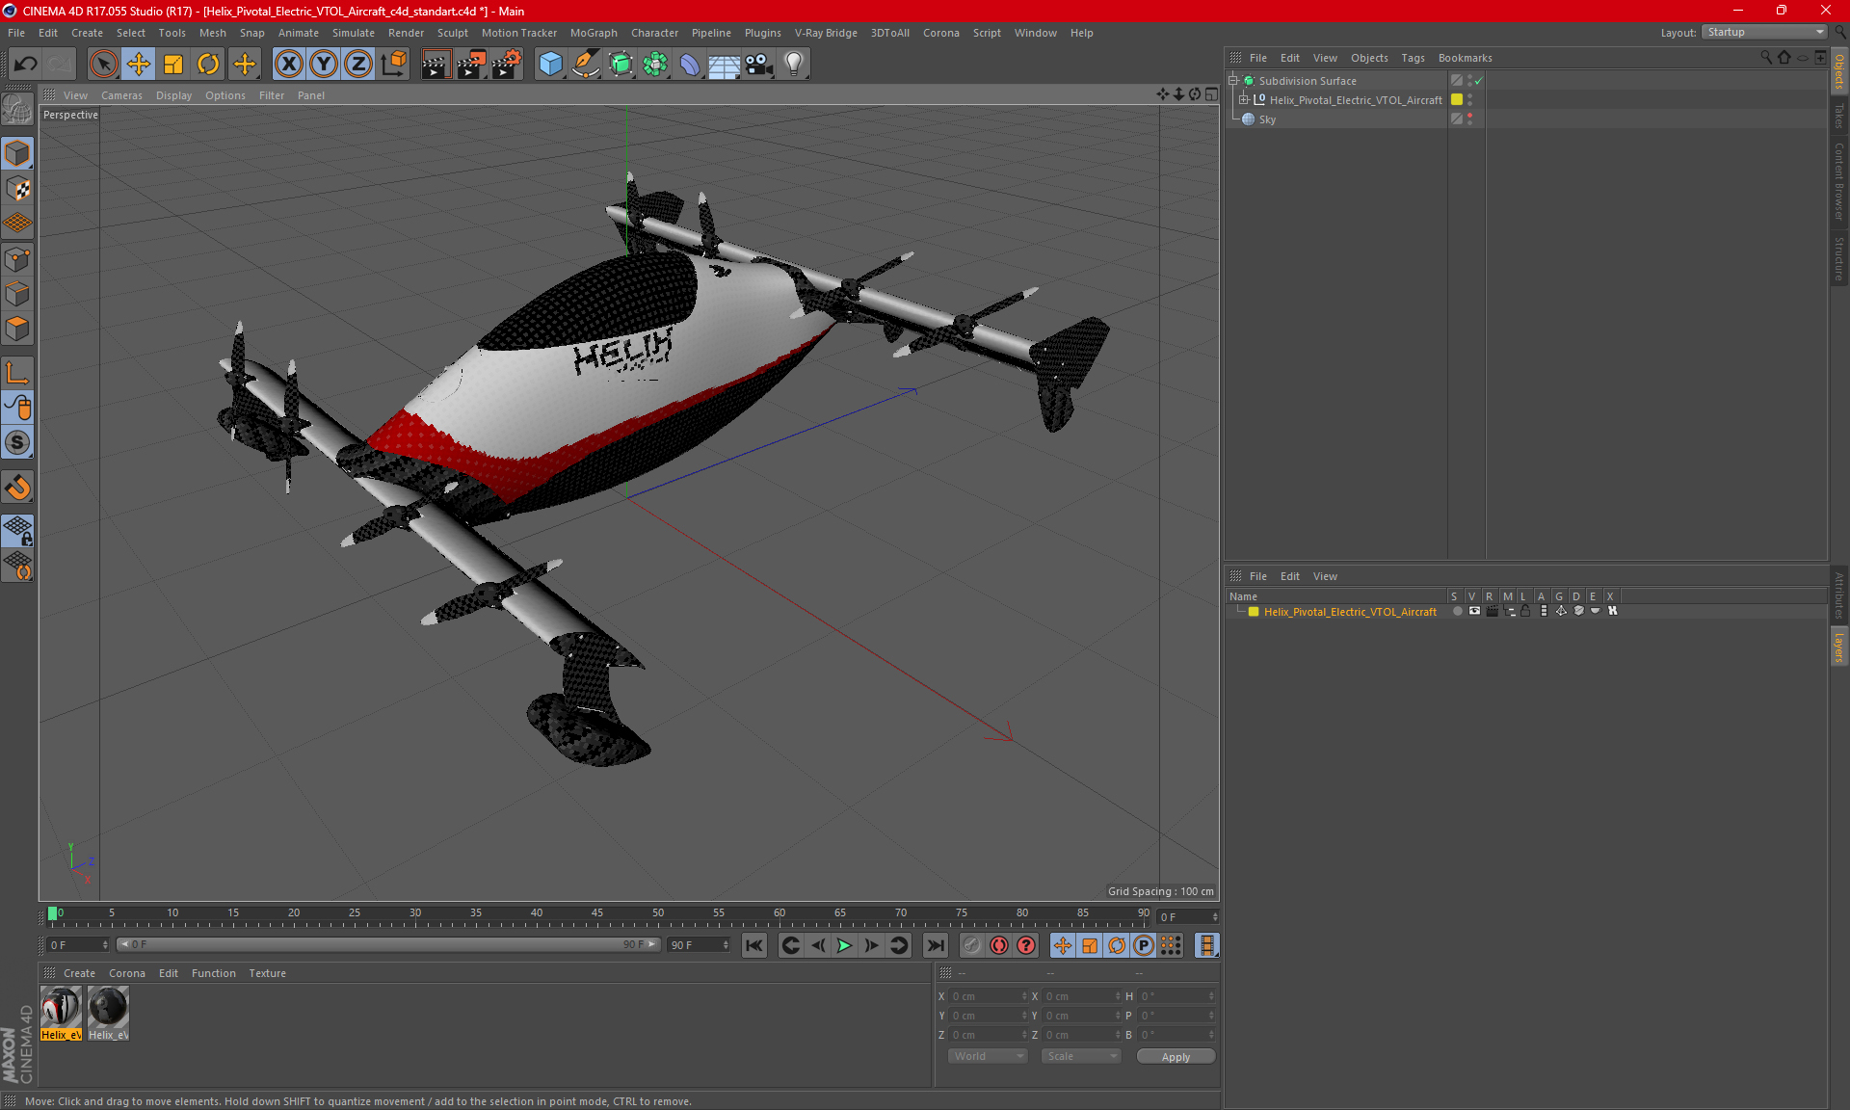
Task: Render active view clapperboard icon
Action: click(x=436, y=65)
